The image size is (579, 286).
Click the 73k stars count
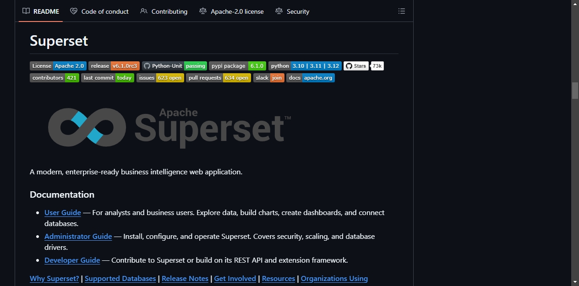[377, 66]
